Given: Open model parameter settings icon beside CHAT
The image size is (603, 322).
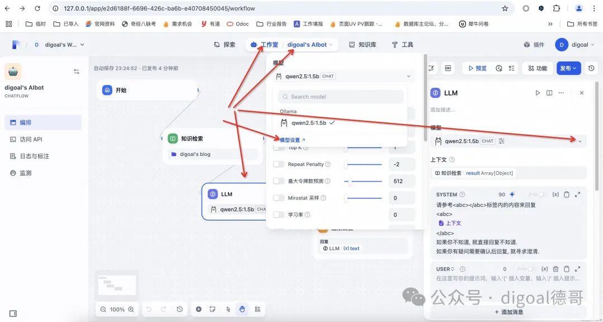Looking at the screenshot, I should 501,141.
